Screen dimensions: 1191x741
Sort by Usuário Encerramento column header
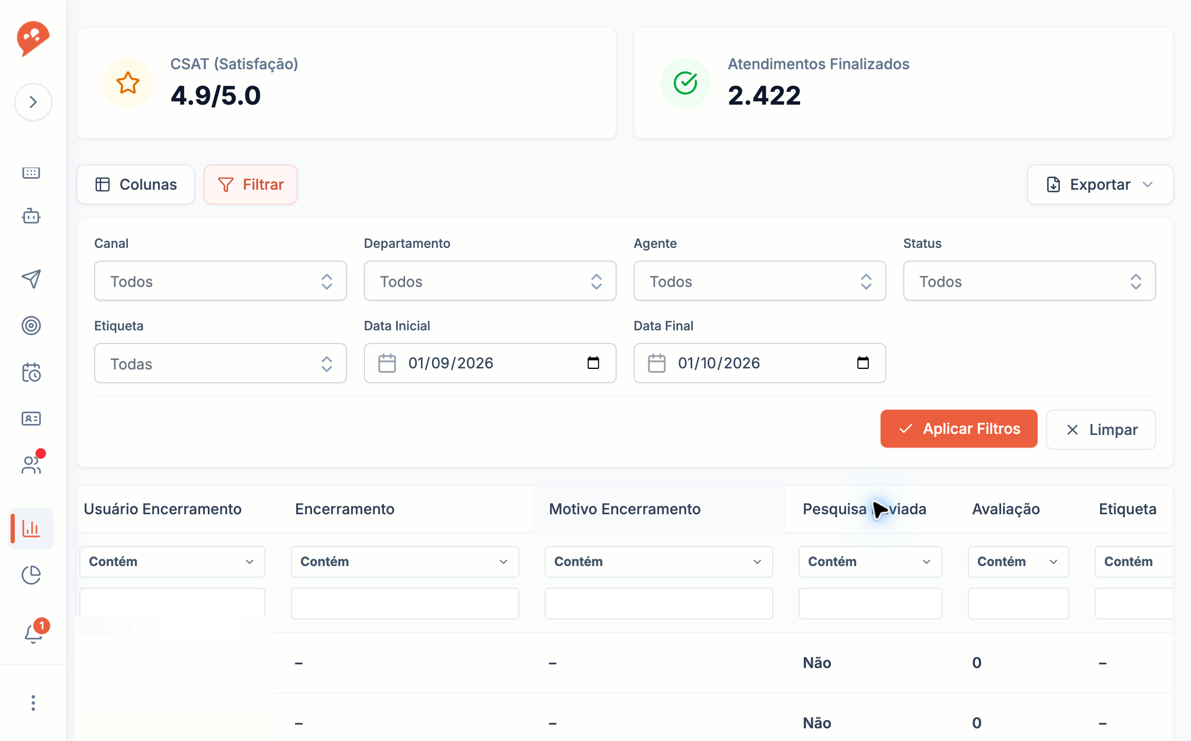coord(163,509)
